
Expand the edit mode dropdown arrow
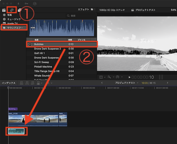tap(41, 83)
